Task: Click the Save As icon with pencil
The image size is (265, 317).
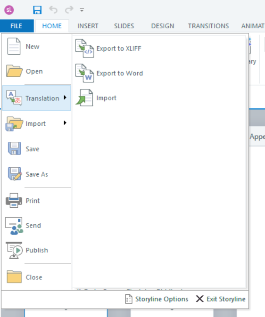Action: pos(15,174)
